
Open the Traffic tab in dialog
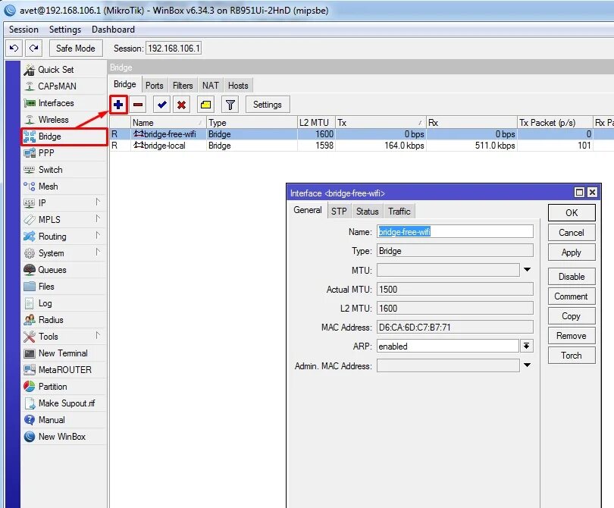click(399, 212)
